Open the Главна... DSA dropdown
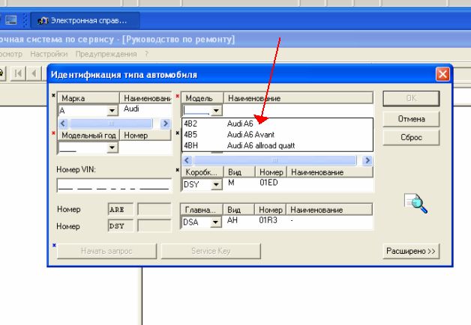Image resolution: width=471 pixels, height=325 pixels. 215,222
